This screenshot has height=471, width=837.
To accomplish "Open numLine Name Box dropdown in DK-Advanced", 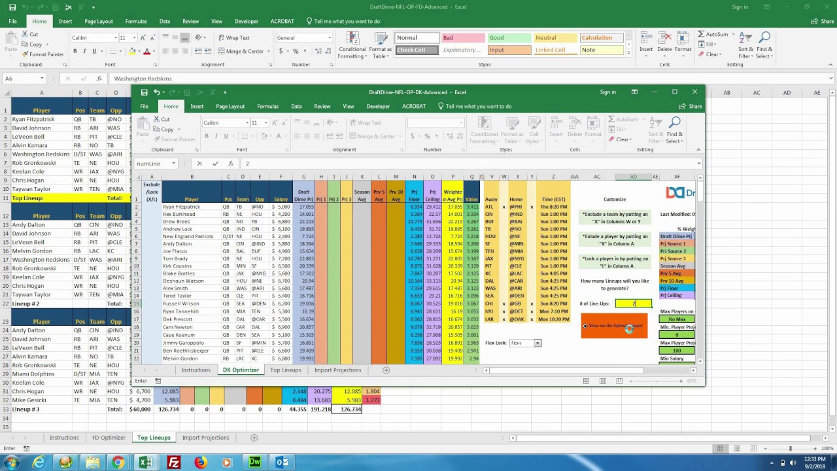I will 174,164.
